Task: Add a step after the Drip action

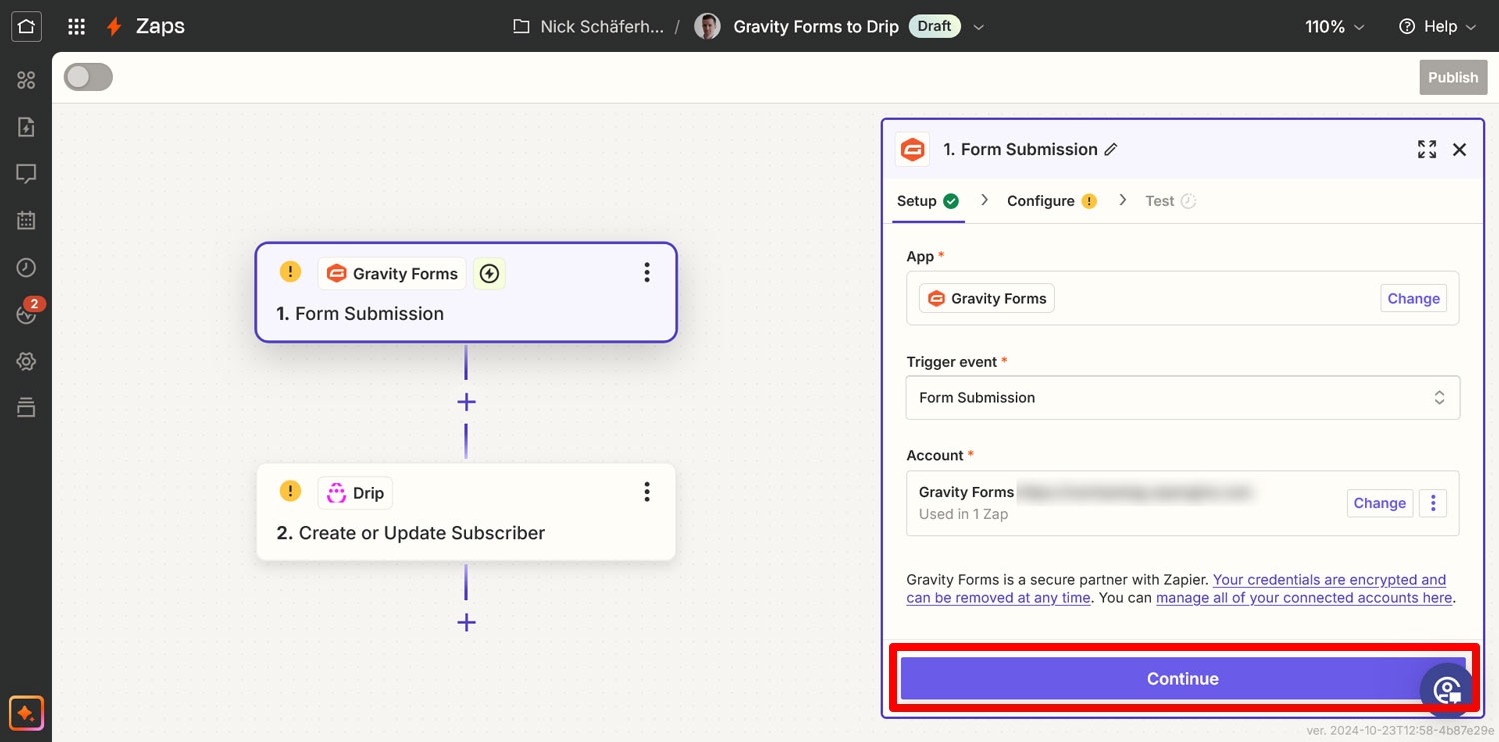Action: click(x=466, y=623)
